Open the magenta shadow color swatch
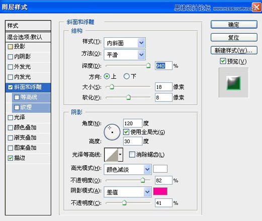 (160, 191)
